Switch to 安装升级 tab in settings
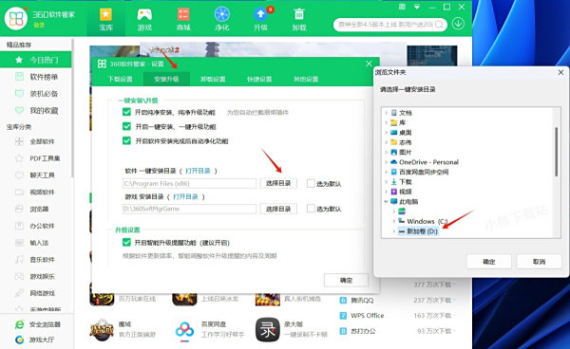 166,79
